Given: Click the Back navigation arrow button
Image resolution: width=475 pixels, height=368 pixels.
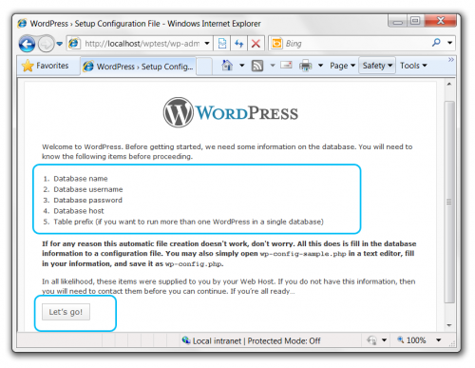Looking at the screenshot, I should (x=27, y=44).
